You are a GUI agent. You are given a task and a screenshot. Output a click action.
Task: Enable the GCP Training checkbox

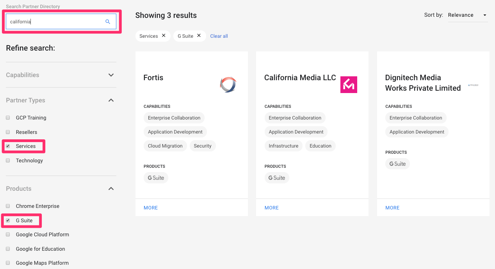(8, 118)
